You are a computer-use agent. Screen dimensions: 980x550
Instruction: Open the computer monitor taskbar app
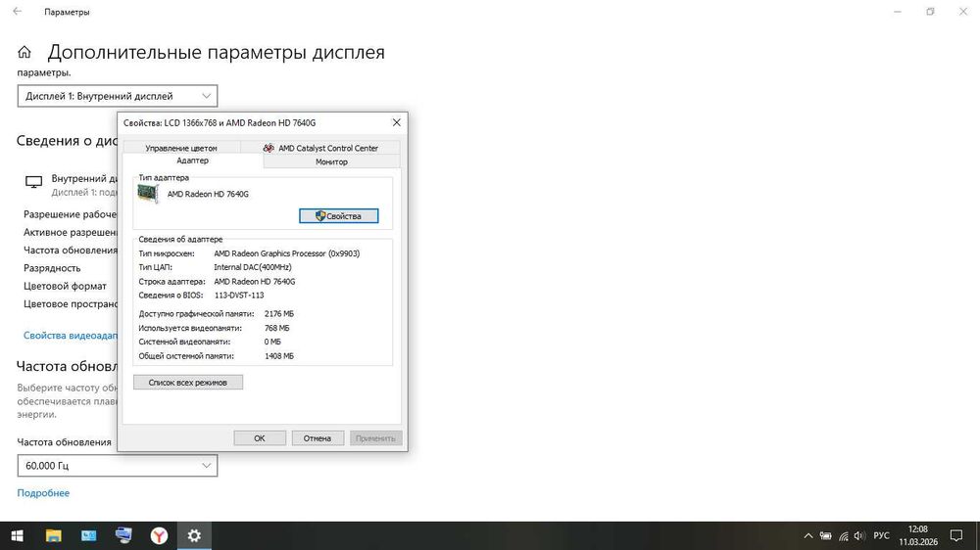pyautogui.click(x=123, y=535)
